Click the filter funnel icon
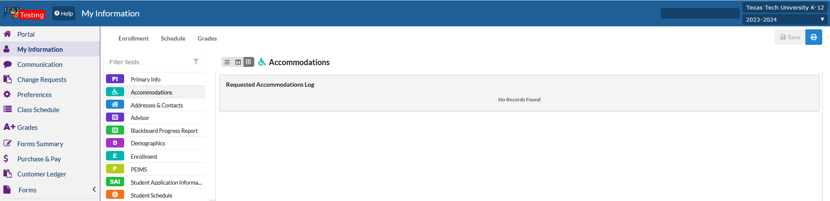Image resolution: width=830 pixels, height=201 pixels. coord(196,62)
